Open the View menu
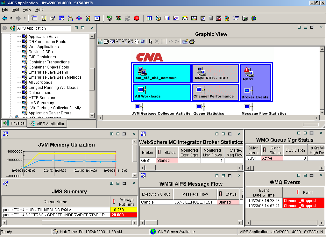This screenshot has width=326, height=237. (x=27, y=9)
